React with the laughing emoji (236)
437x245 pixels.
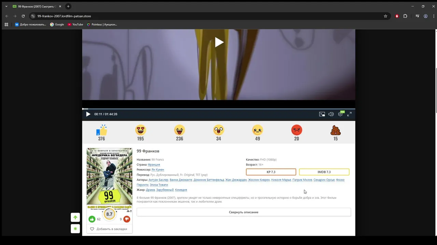pyautogui.click(x=180, y=130)
